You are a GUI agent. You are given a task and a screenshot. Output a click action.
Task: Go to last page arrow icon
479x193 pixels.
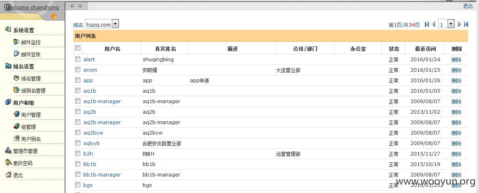tap(466, 25)
